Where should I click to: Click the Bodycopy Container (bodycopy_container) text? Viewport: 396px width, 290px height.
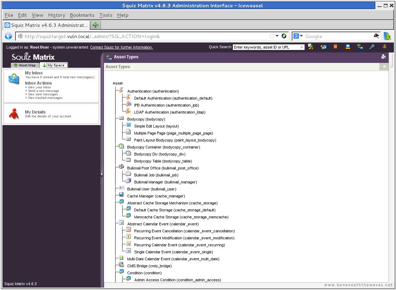[164, 147]
